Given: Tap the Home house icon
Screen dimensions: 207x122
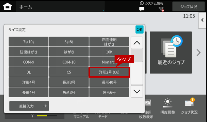Looking at the screenshot, I should click(x=7, y=6).
